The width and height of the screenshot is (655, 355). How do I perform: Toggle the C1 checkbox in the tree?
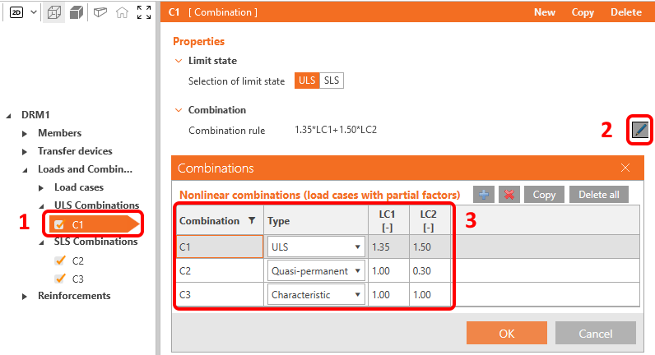[x=59, y=225]
